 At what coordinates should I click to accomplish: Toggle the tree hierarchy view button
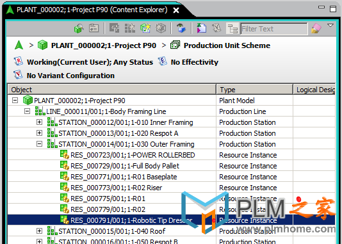(232, 28)
